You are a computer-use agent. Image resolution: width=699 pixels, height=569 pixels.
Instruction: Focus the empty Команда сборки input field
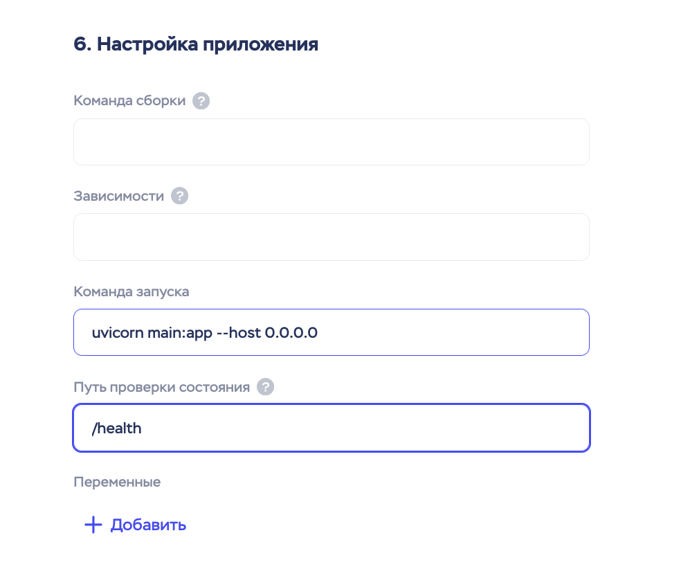[x=331, y=141]
